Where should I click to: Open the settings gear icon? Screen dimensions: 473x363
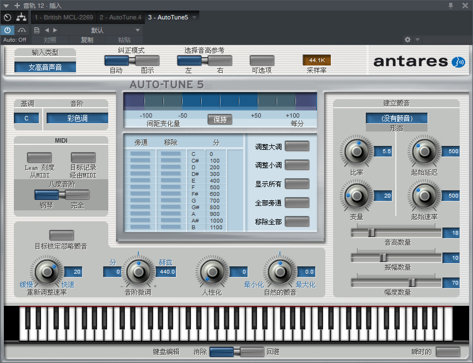[407, 40]
